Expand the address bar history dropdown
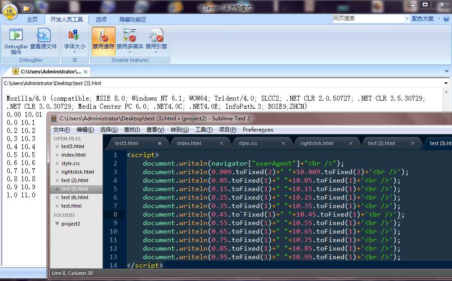452x281 pixels. [446, 83]
